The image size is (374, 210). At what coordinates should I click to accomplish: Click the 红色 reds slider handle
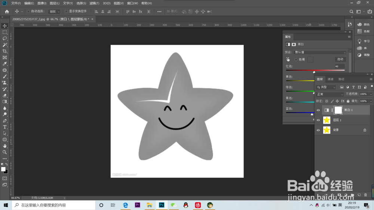pyautogui.click(x=314, y=72)
